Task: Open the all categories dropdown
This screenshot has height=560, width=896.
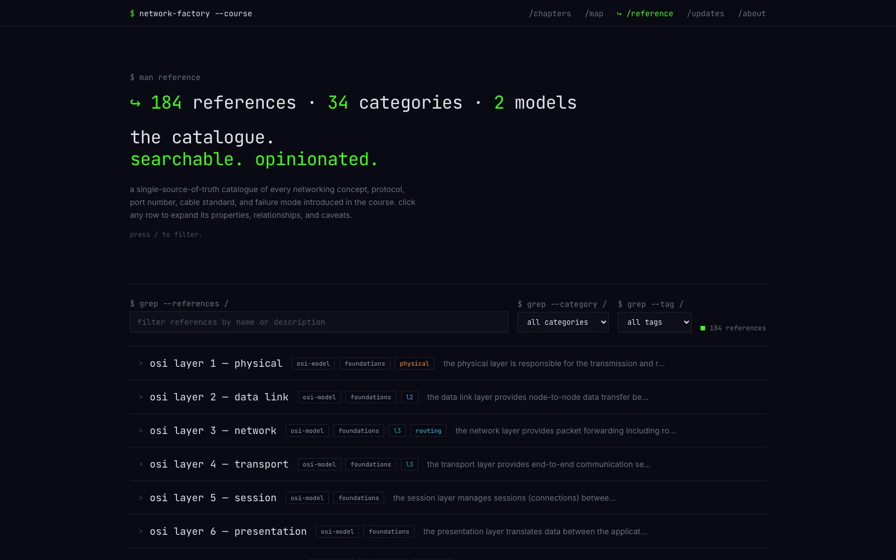Action: [563, 322]
